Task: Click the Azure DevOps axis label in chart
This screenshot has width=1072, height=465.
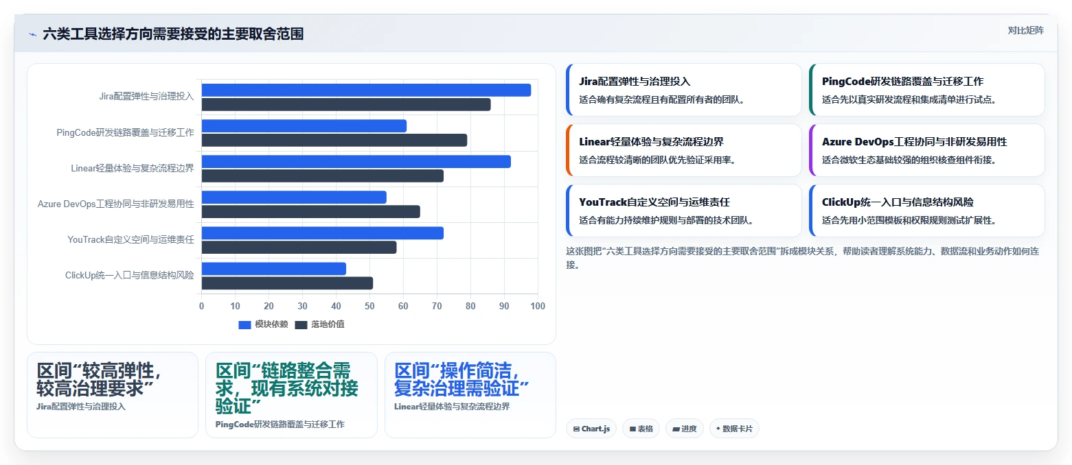Action: click(x=116, y=204)
